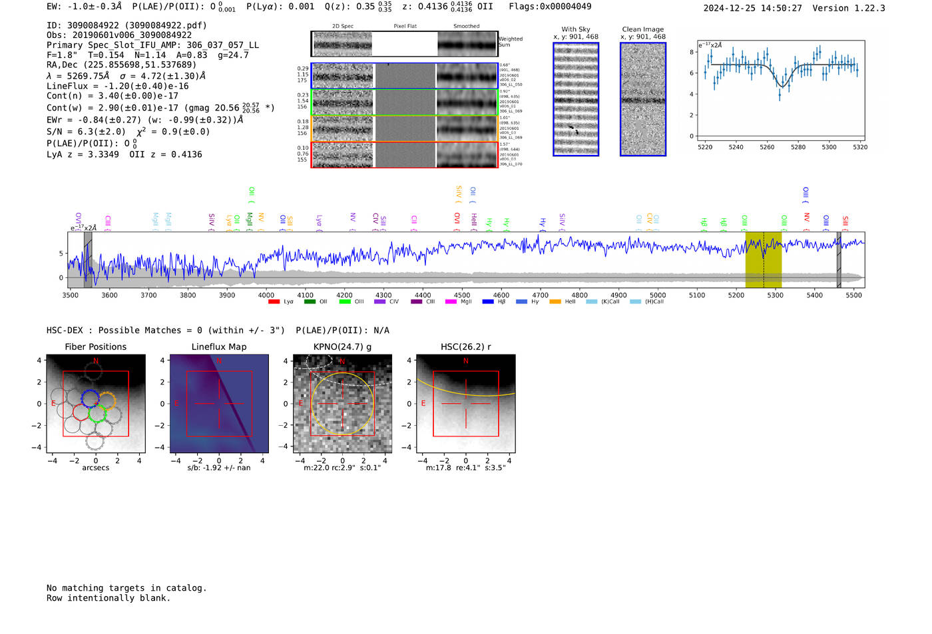
Task: Select the (H)CaII legend swatch
Action: click(635, 302)
